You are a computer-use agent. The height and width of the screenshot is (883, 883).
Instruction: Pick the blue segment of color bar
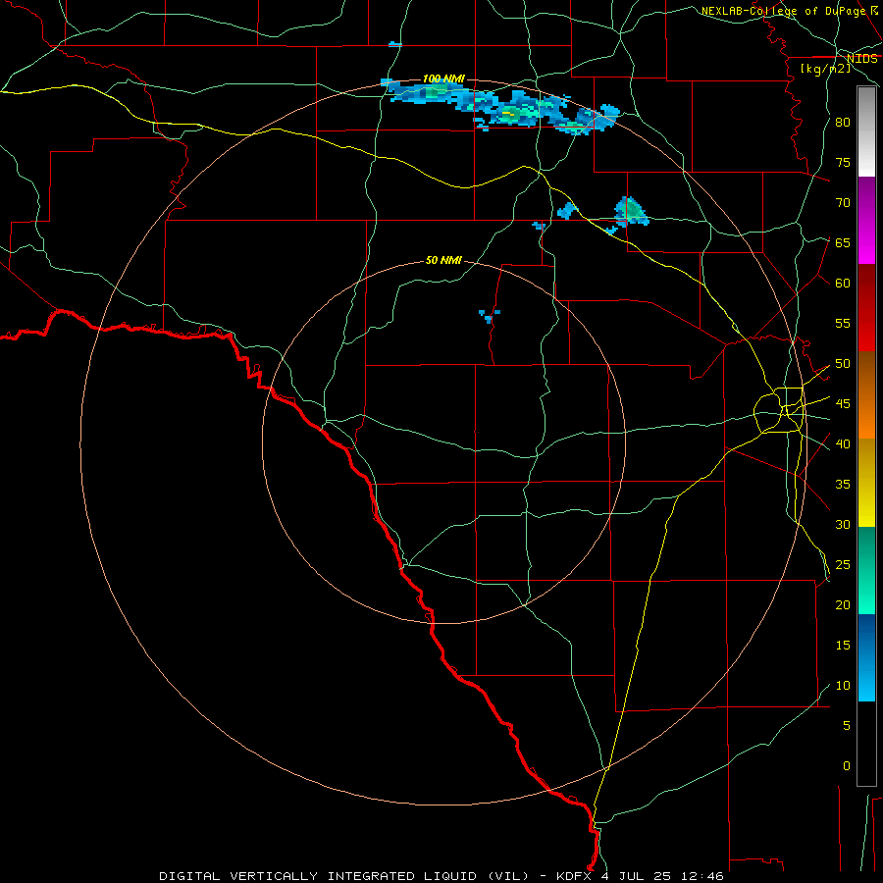pyautogui.click(x=866, y=657)
